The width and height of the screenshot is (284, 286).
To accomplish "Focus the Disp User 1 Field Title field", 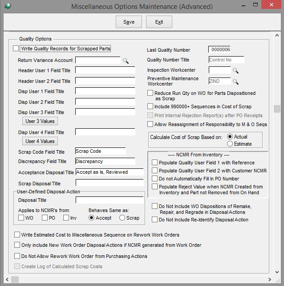I will point(105,91).
